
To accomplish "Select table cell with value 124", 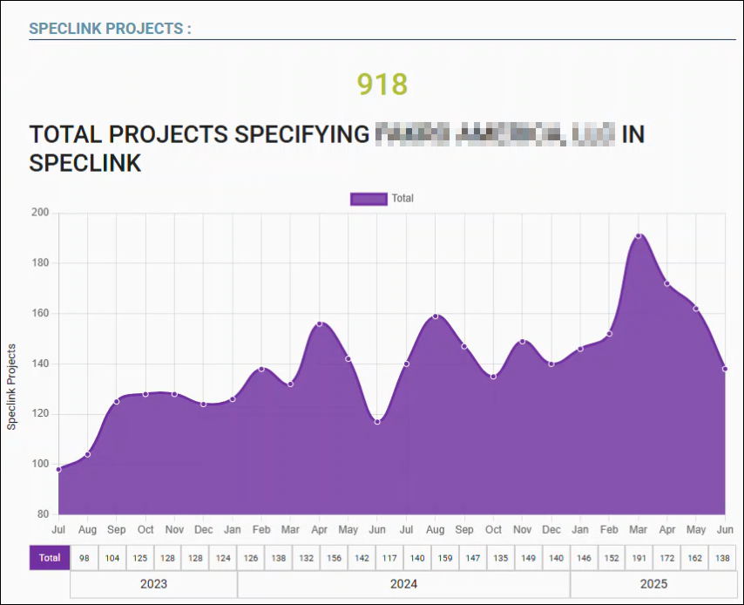I will (223, 558).
